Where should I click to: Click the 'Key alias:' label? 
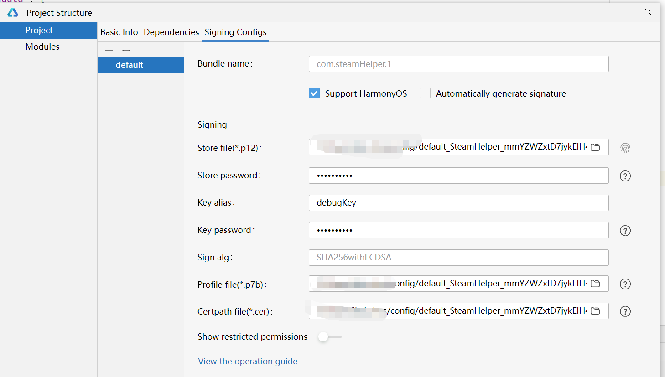click(x=216, y=203)
